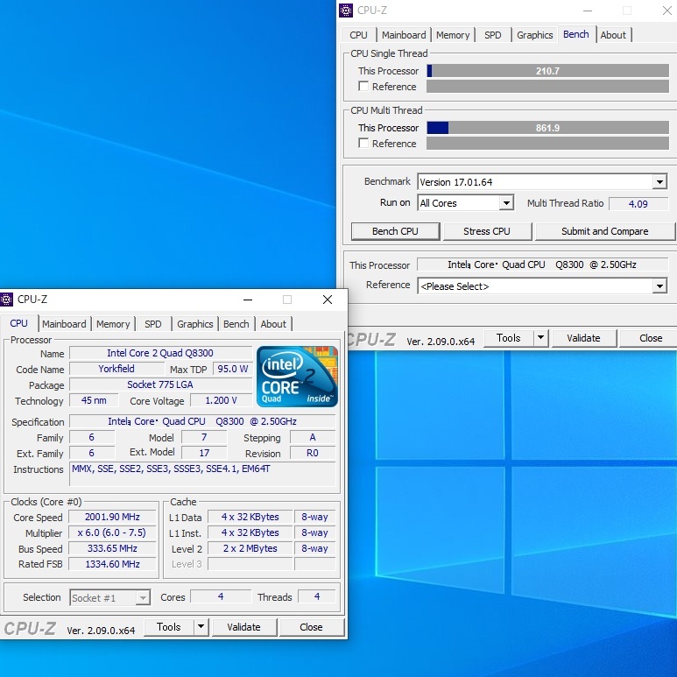Click the Close button in the Bench window
Image resolution: width=677 pixels, height=677 pixels.
(x=650, y=338)
